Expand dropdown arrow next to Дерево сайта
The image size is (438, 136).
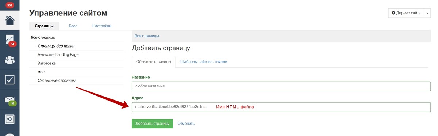click(427, 13)
